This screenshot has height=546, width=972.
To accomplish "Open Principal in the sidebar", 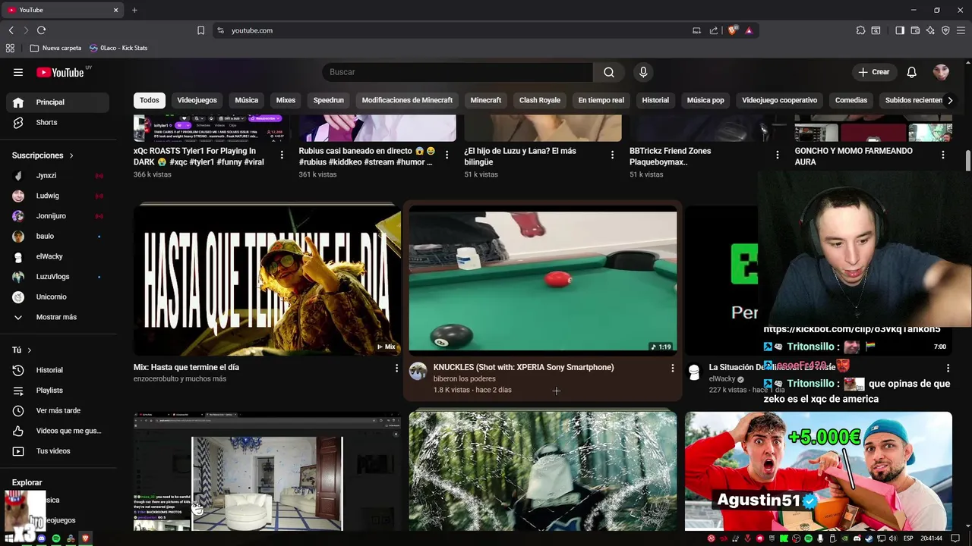I will (58, 102).
